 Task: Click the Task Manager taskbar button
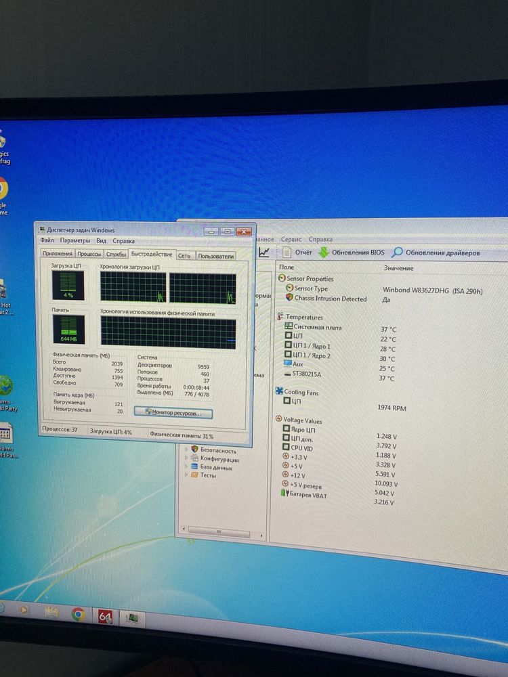[x=132, y=619]
